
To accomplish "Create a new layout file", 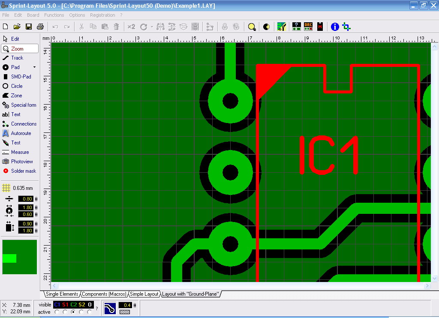I will (x=5, y=27).
